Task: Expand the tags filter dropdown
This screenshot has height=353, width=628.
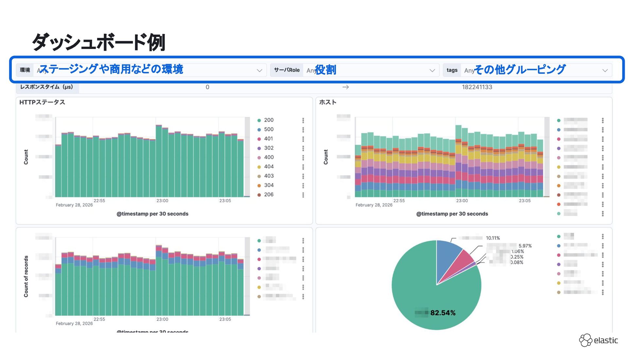Action: (605, 70)
